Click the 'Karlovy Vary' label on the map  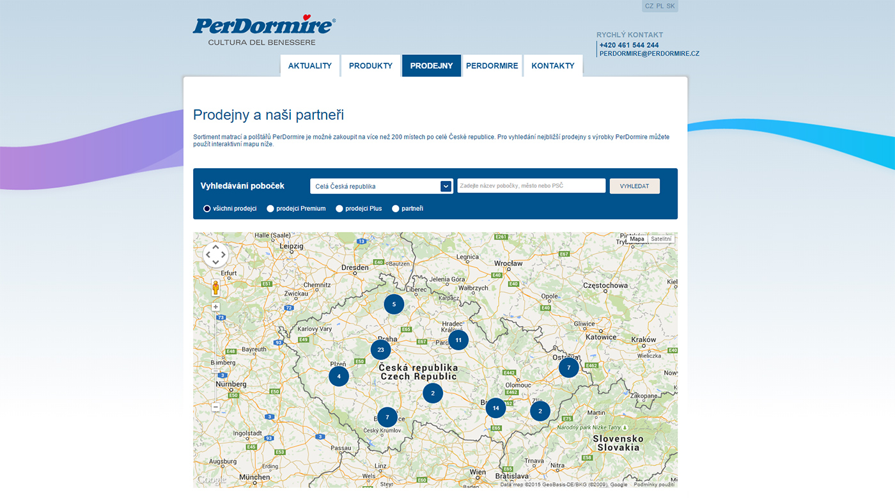click(x=315, y=329)
